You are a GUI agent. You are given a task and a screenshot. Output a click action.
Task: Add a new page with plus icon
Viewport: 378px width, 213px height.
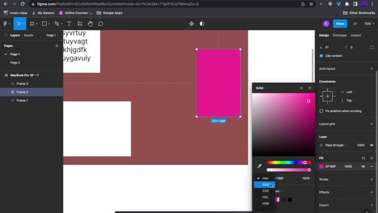(x=57, y=46)
